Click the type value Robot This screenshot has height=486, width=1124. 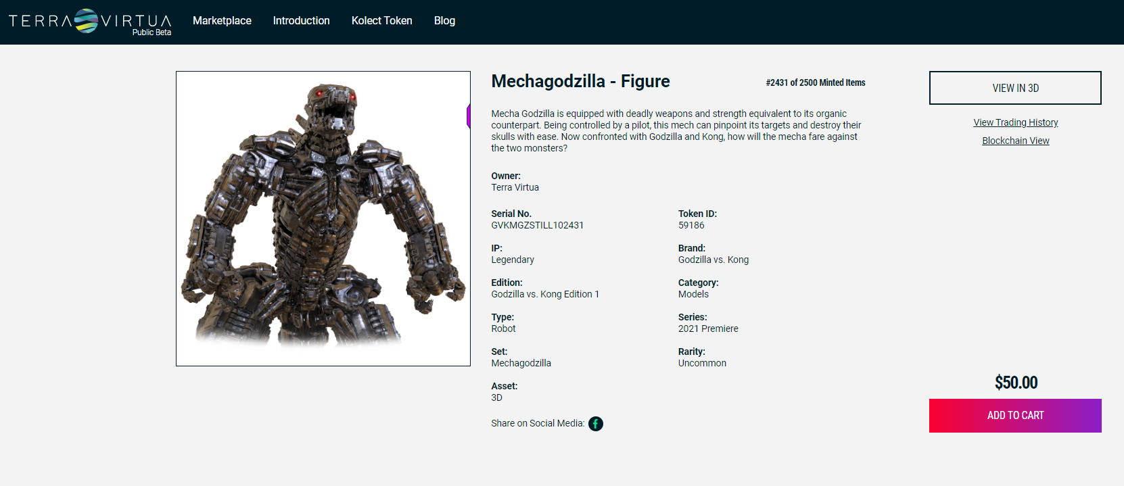click(503, 329)
